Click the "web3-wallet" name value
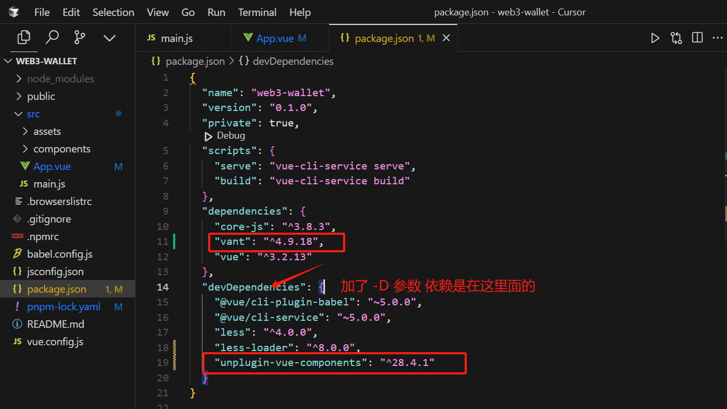 click(291, 92)
